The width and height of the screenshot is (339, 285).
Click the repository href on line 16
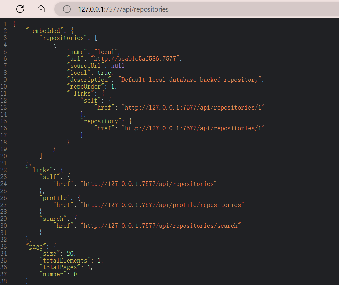click(194, 128)
